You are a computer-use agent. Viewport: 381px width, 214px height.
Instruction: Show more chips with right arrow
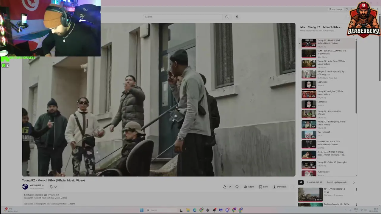(x=354, y=182)
